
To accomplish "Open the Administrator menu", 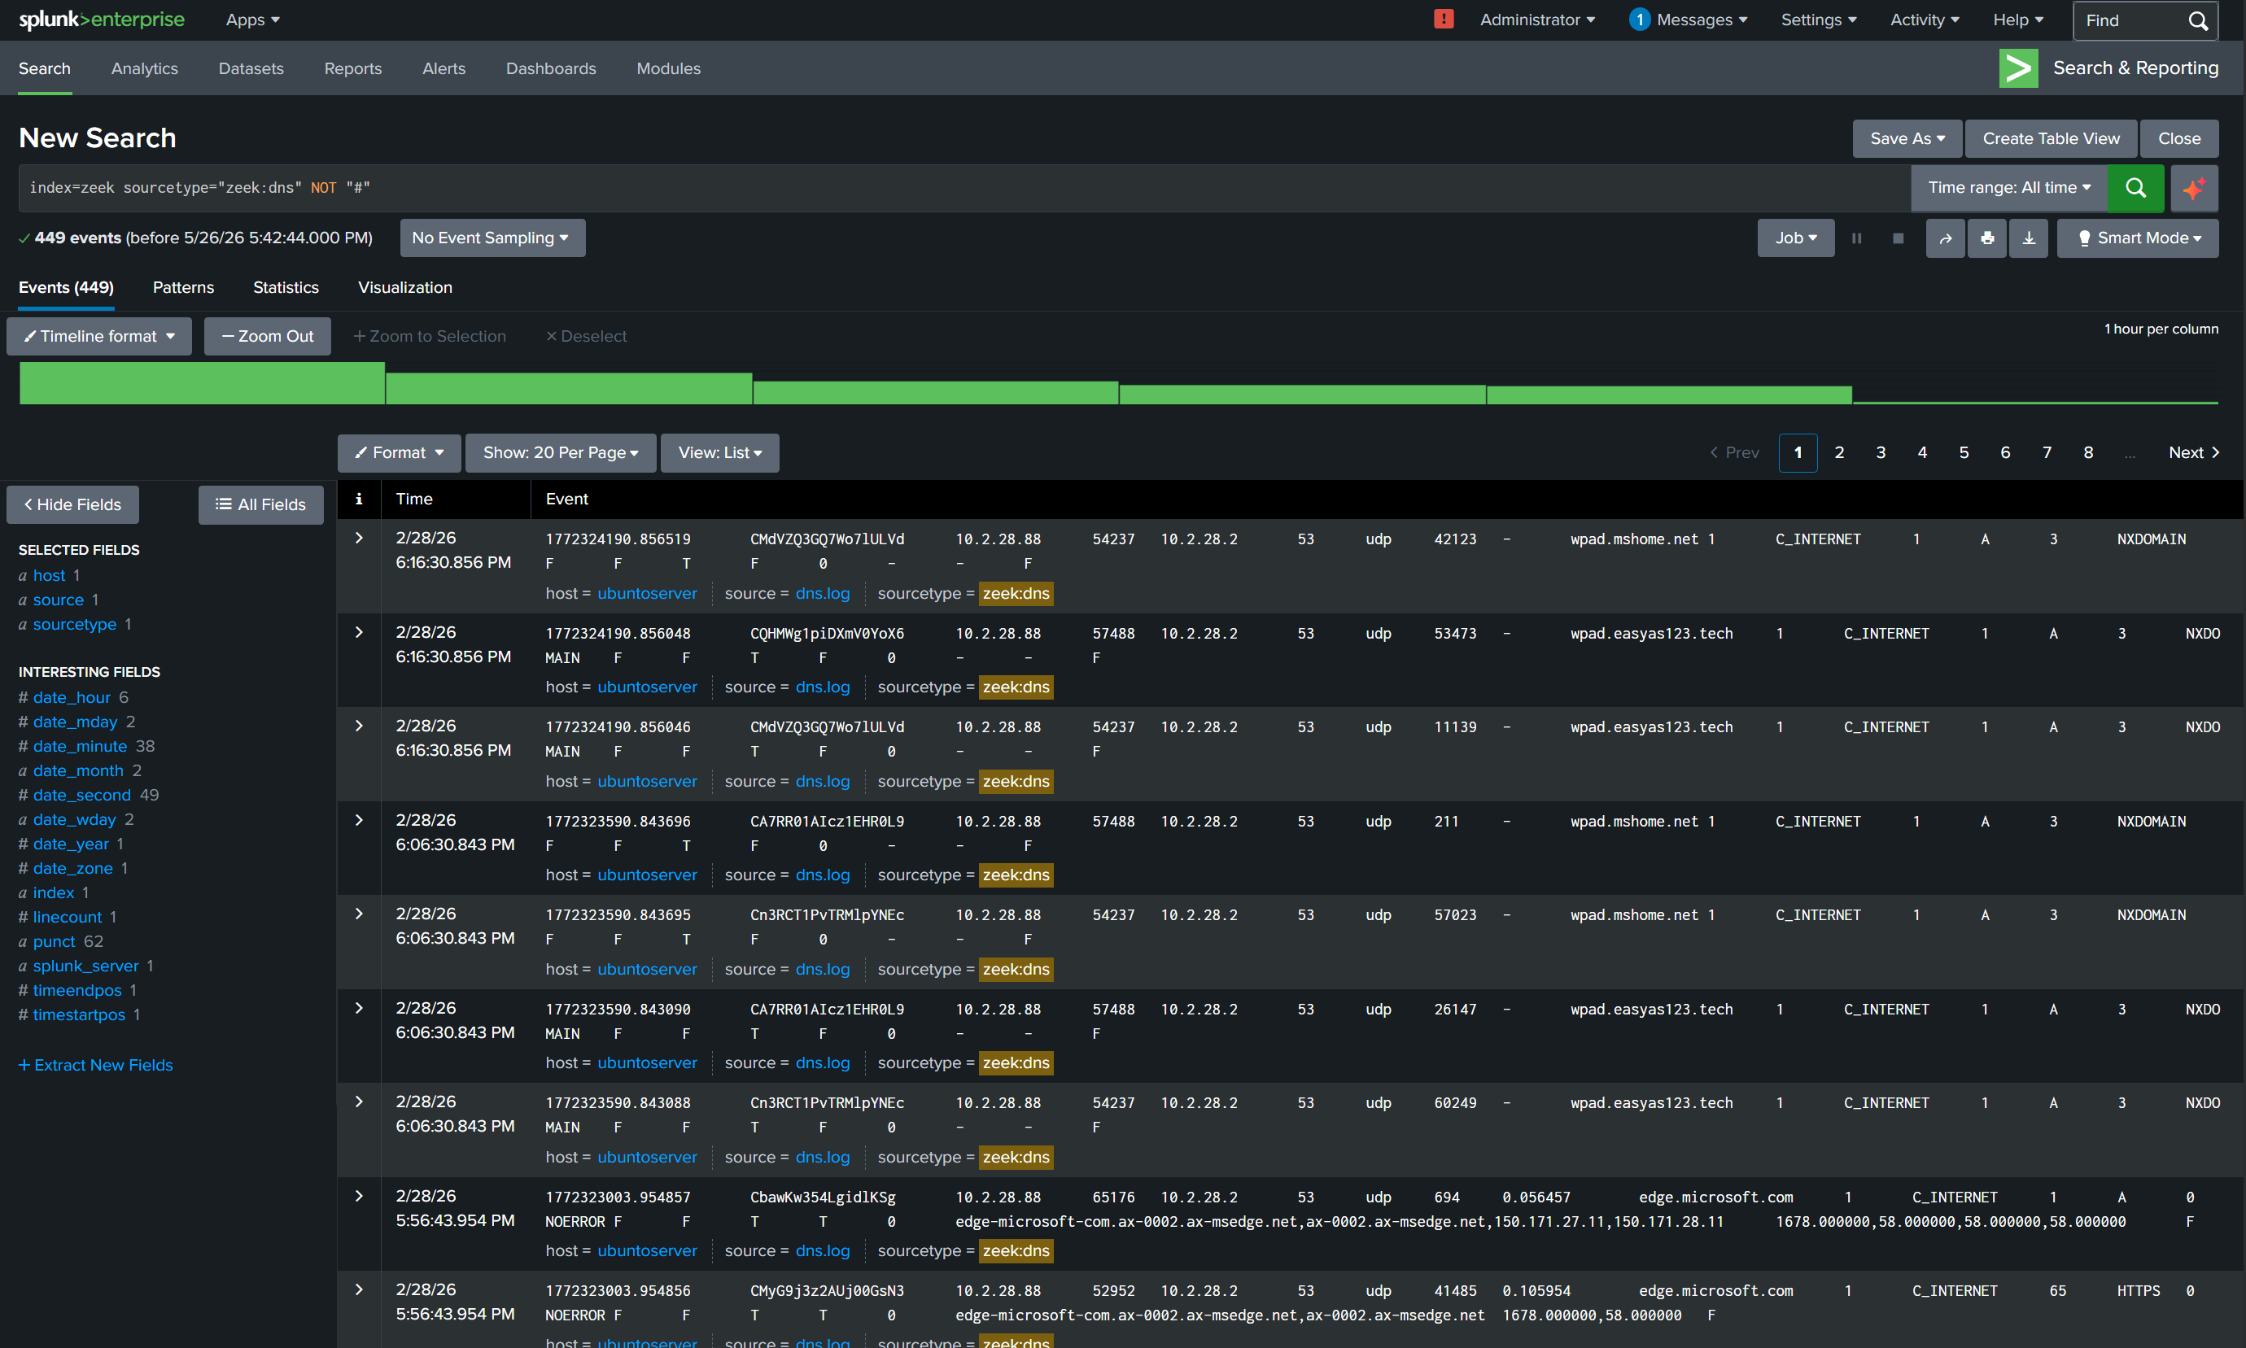I will click(x=1537, y=19).
